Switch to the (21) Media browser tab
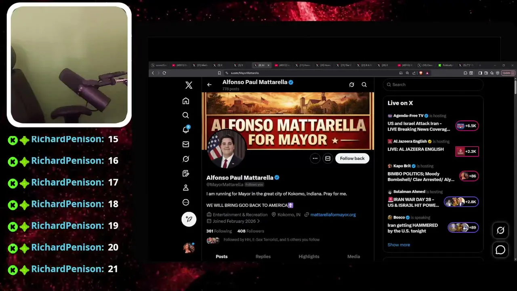 pos(201,65)
